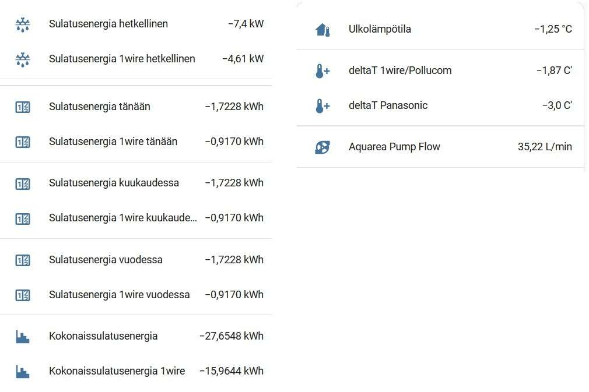
Task: Click the calendar icon next to Sulatusenergia 1wire tänään
Action: point(22,142)
